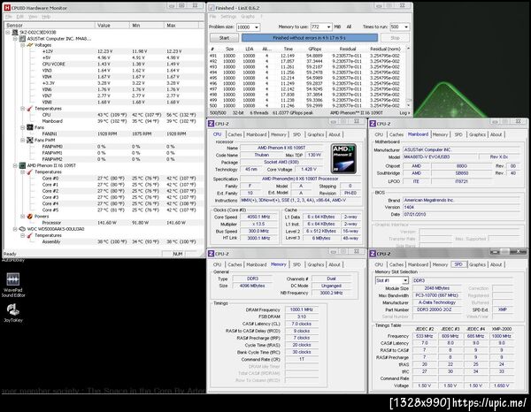531x412 pixels.
Task: Open the Problem size dropdown in LinX
Action: point(257,27)
